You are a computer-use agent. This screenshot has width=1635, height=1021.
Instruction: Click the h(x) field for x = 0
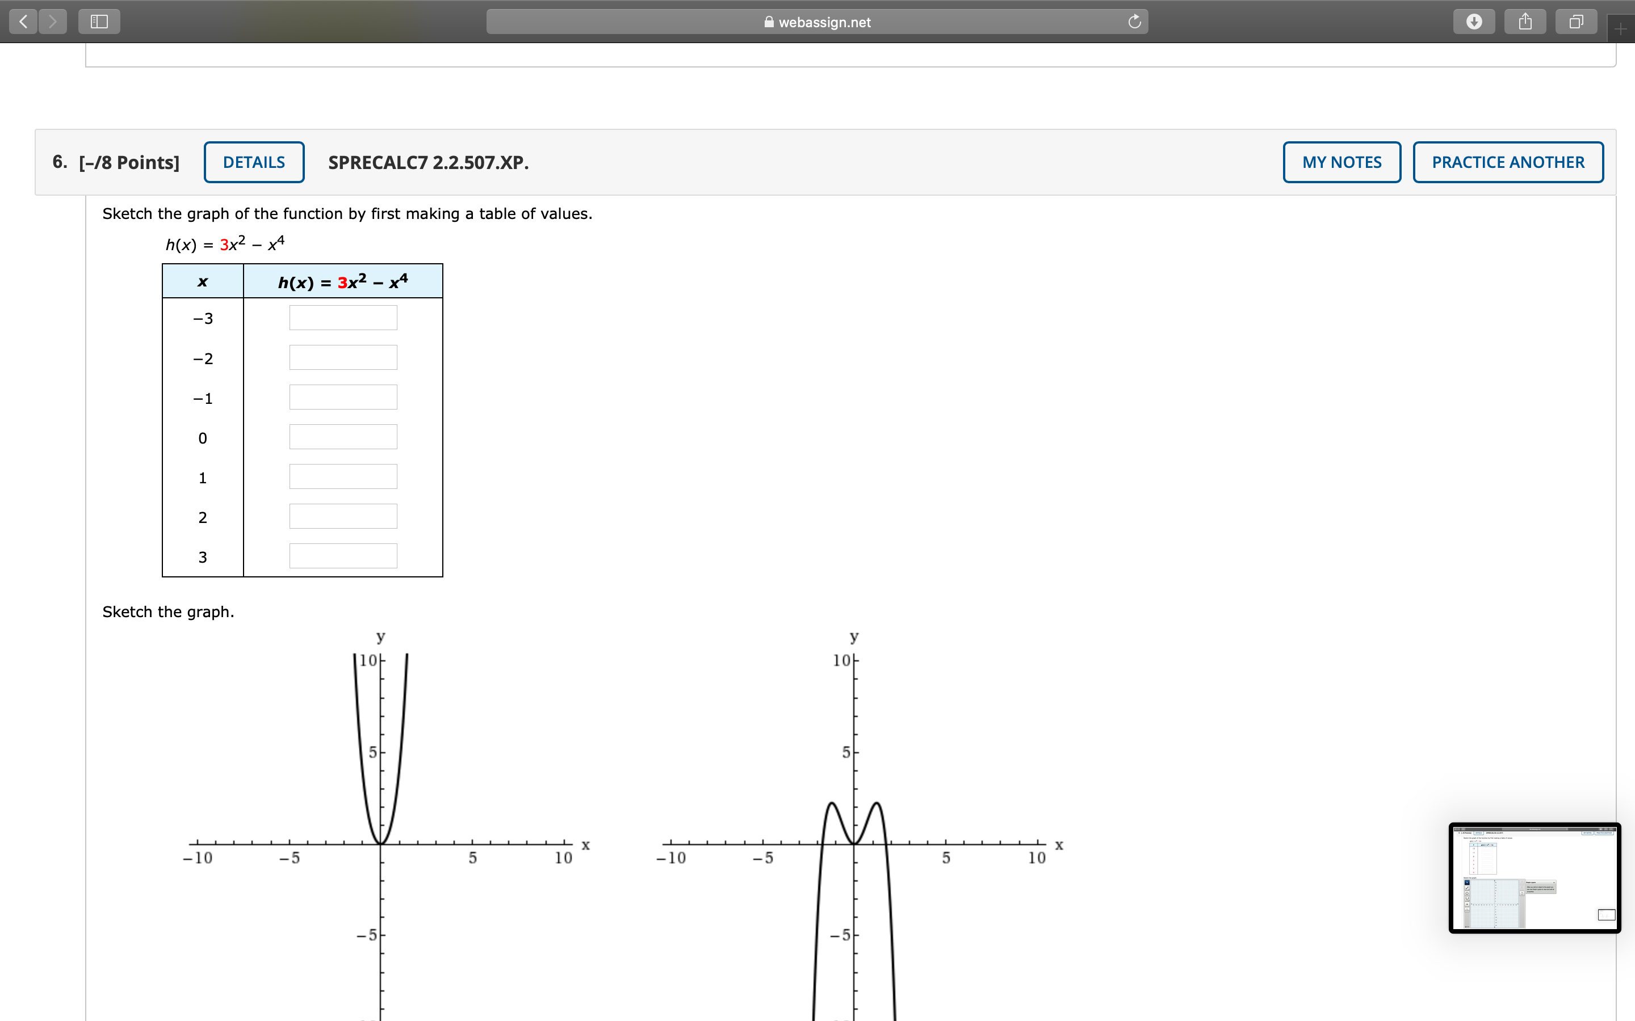343,437
